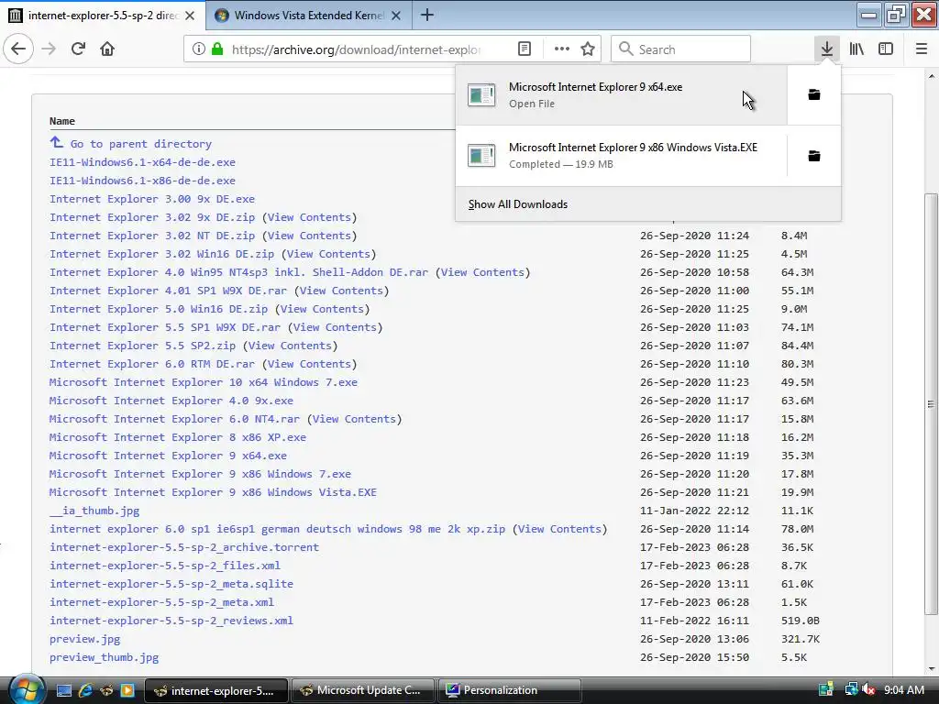This screenshot has height=704, width=939.
Task: Open internet-explorer-5.5-sp-2_meta.xml
Action: coord(161,602)
